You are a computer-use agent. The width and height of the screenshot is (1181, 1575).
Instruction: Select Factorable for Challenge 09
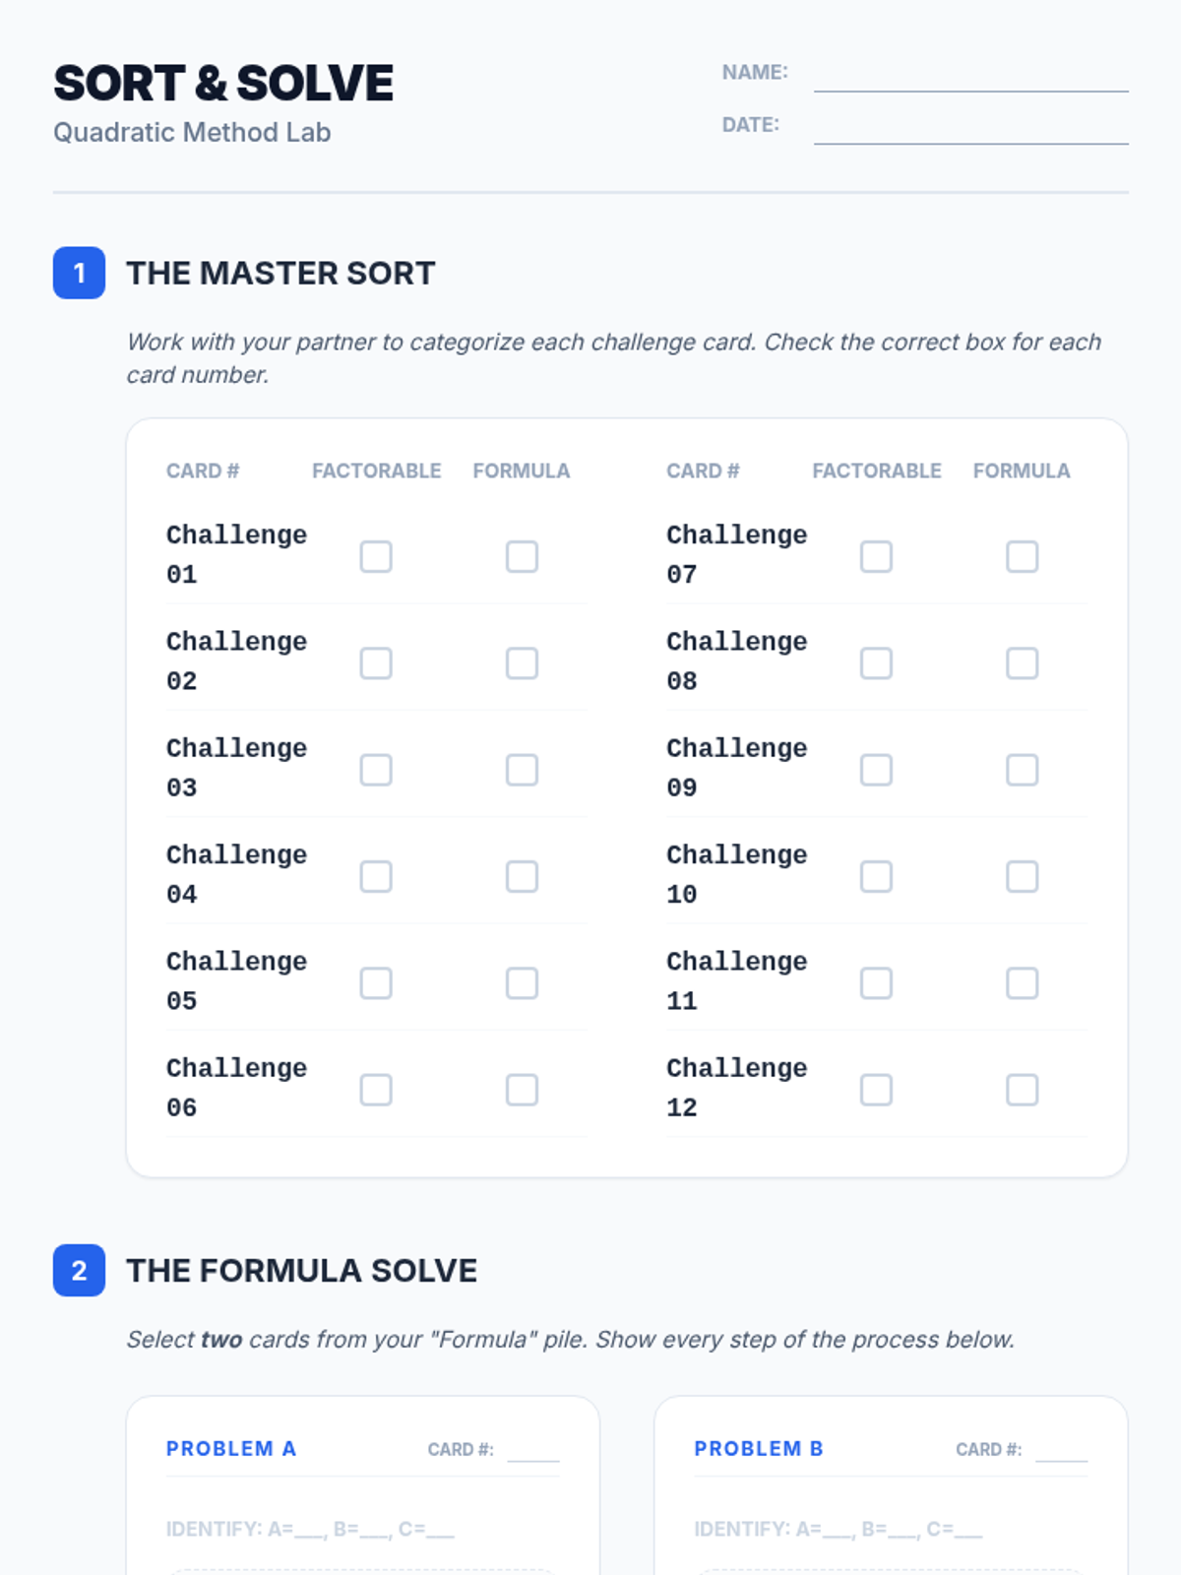876,770
